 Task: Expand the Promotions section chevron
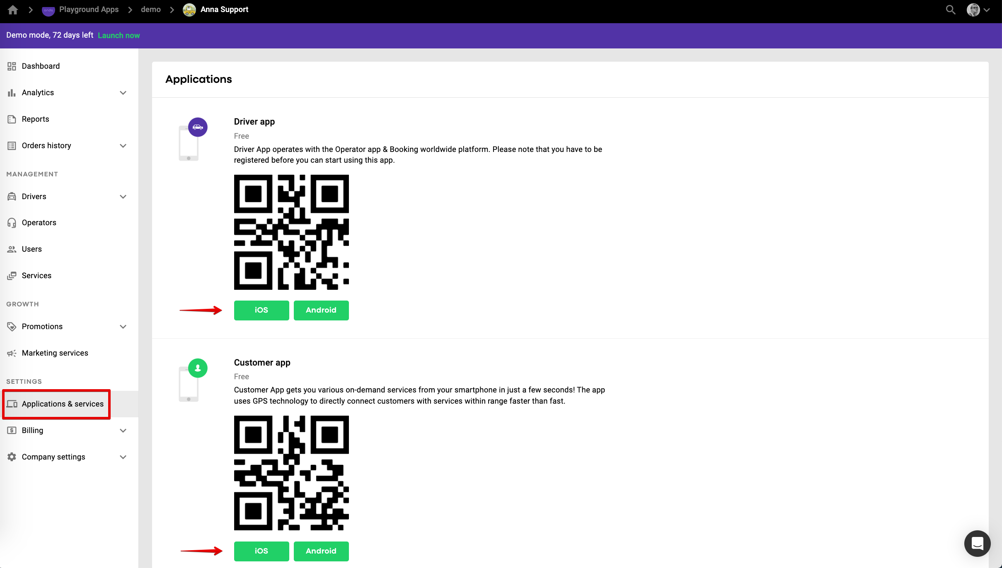(123, 327)
